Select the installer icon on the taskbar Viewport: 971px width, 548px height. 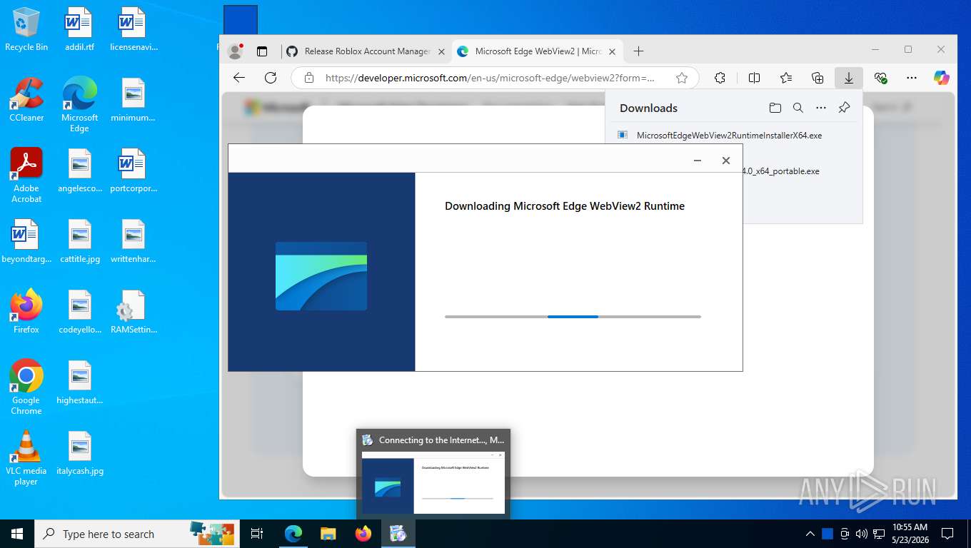tap(398, 534)
